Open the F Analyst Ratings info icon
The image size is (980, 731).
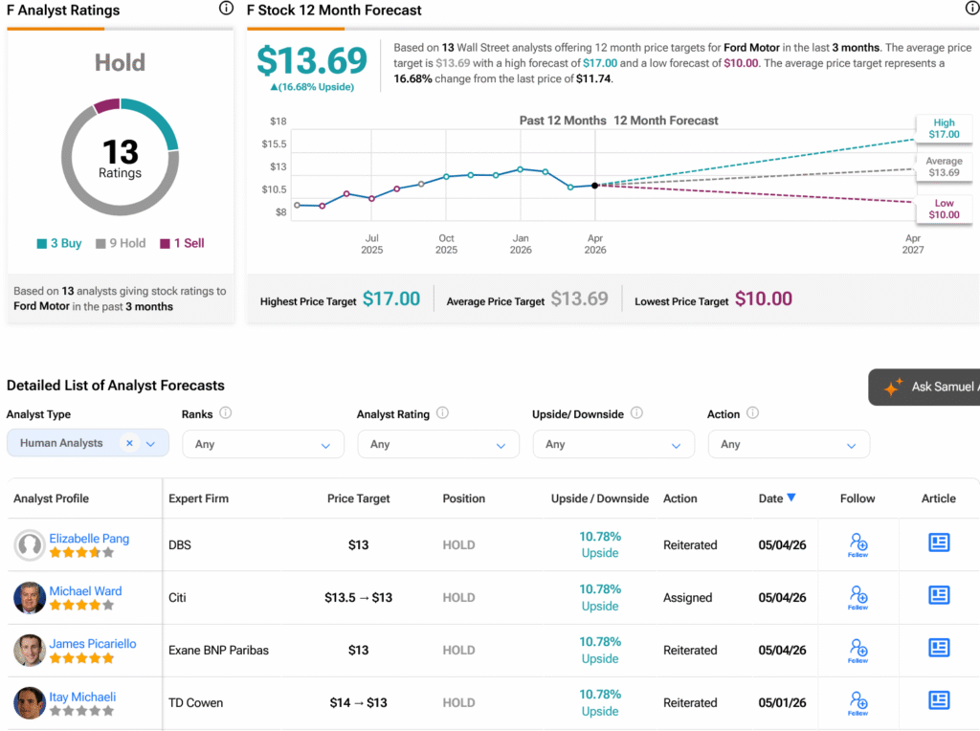[x=226, y=8]
